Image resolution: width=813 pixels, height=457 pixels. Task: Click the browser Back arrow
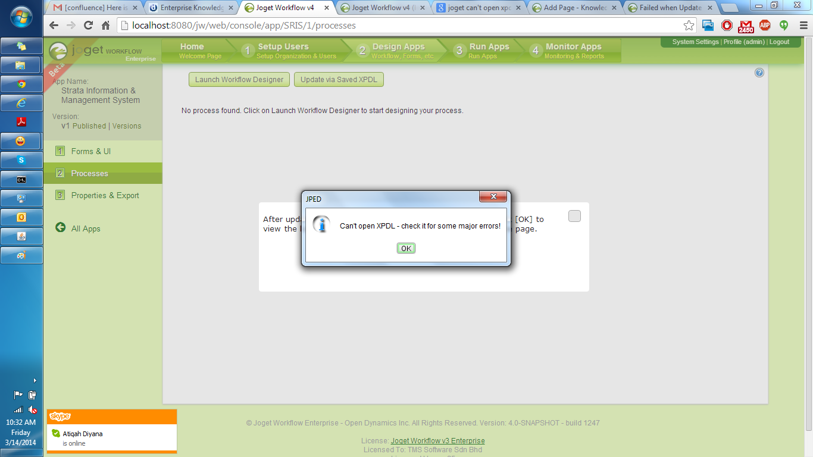pyautogui.click(x=54, y=26)
